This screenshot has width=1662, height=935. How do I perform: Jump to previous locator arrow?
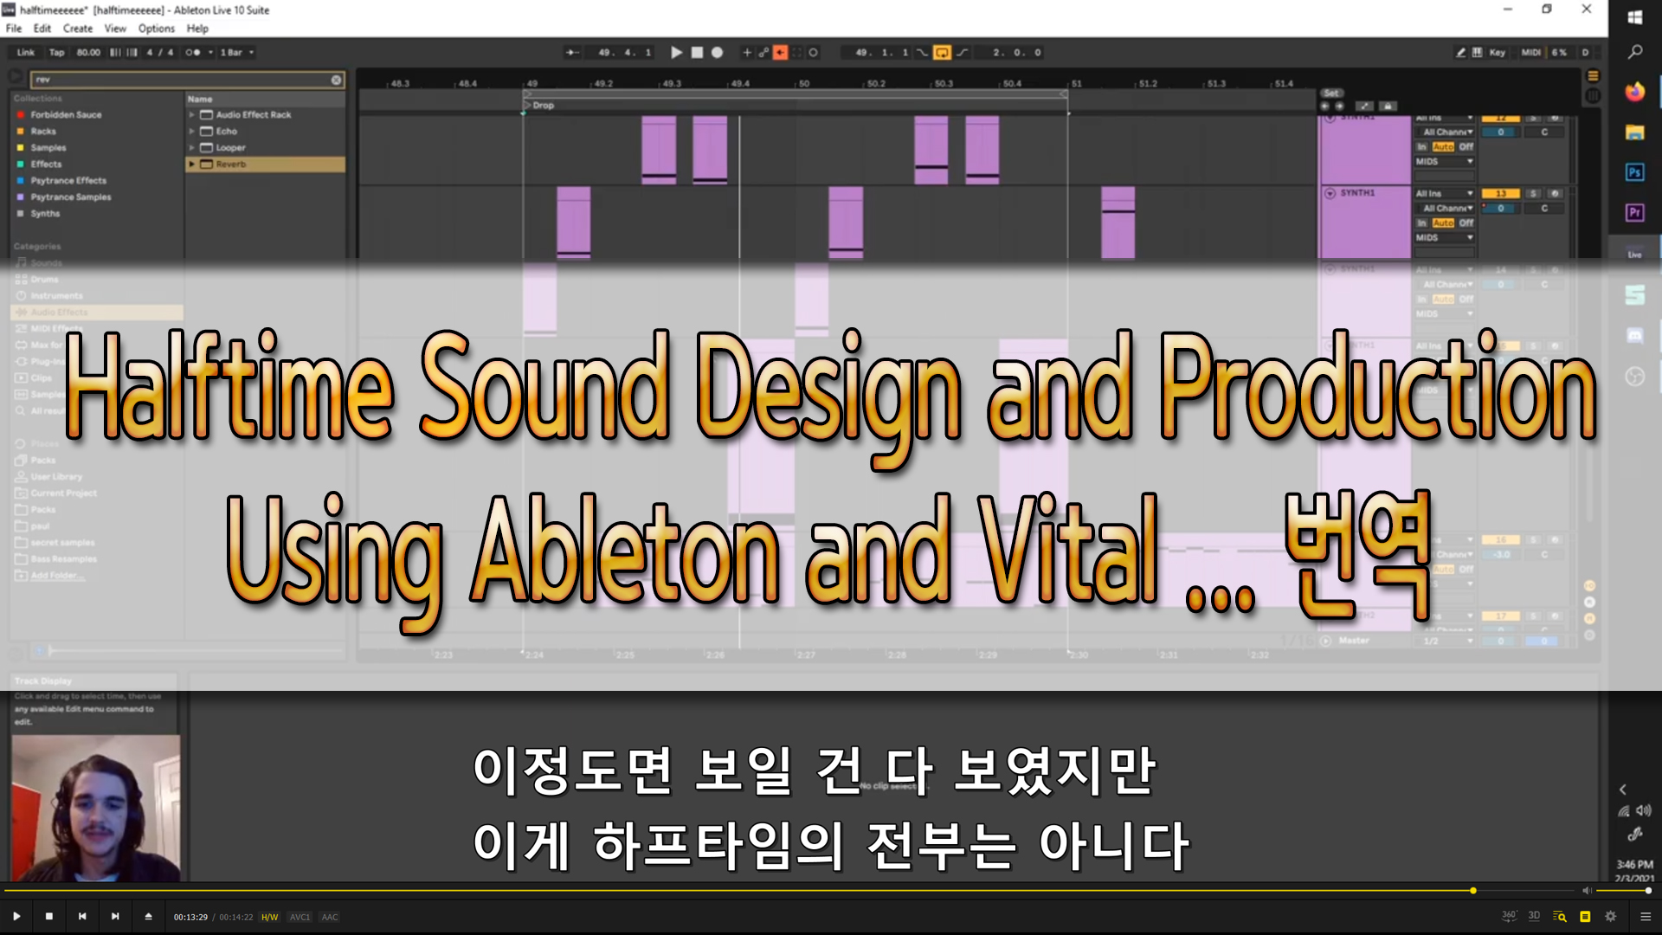1324,106
